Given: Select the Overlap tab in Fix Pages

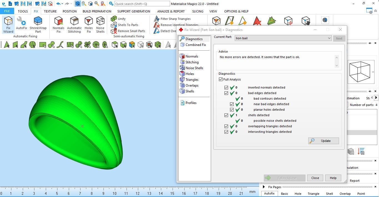Looking at the screenshot, I should tap(345, 194).
